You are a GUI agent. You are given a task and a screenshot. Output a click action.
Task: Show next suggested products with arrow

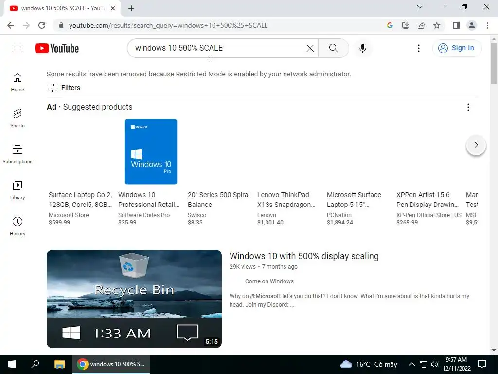(x=476, y=145)
